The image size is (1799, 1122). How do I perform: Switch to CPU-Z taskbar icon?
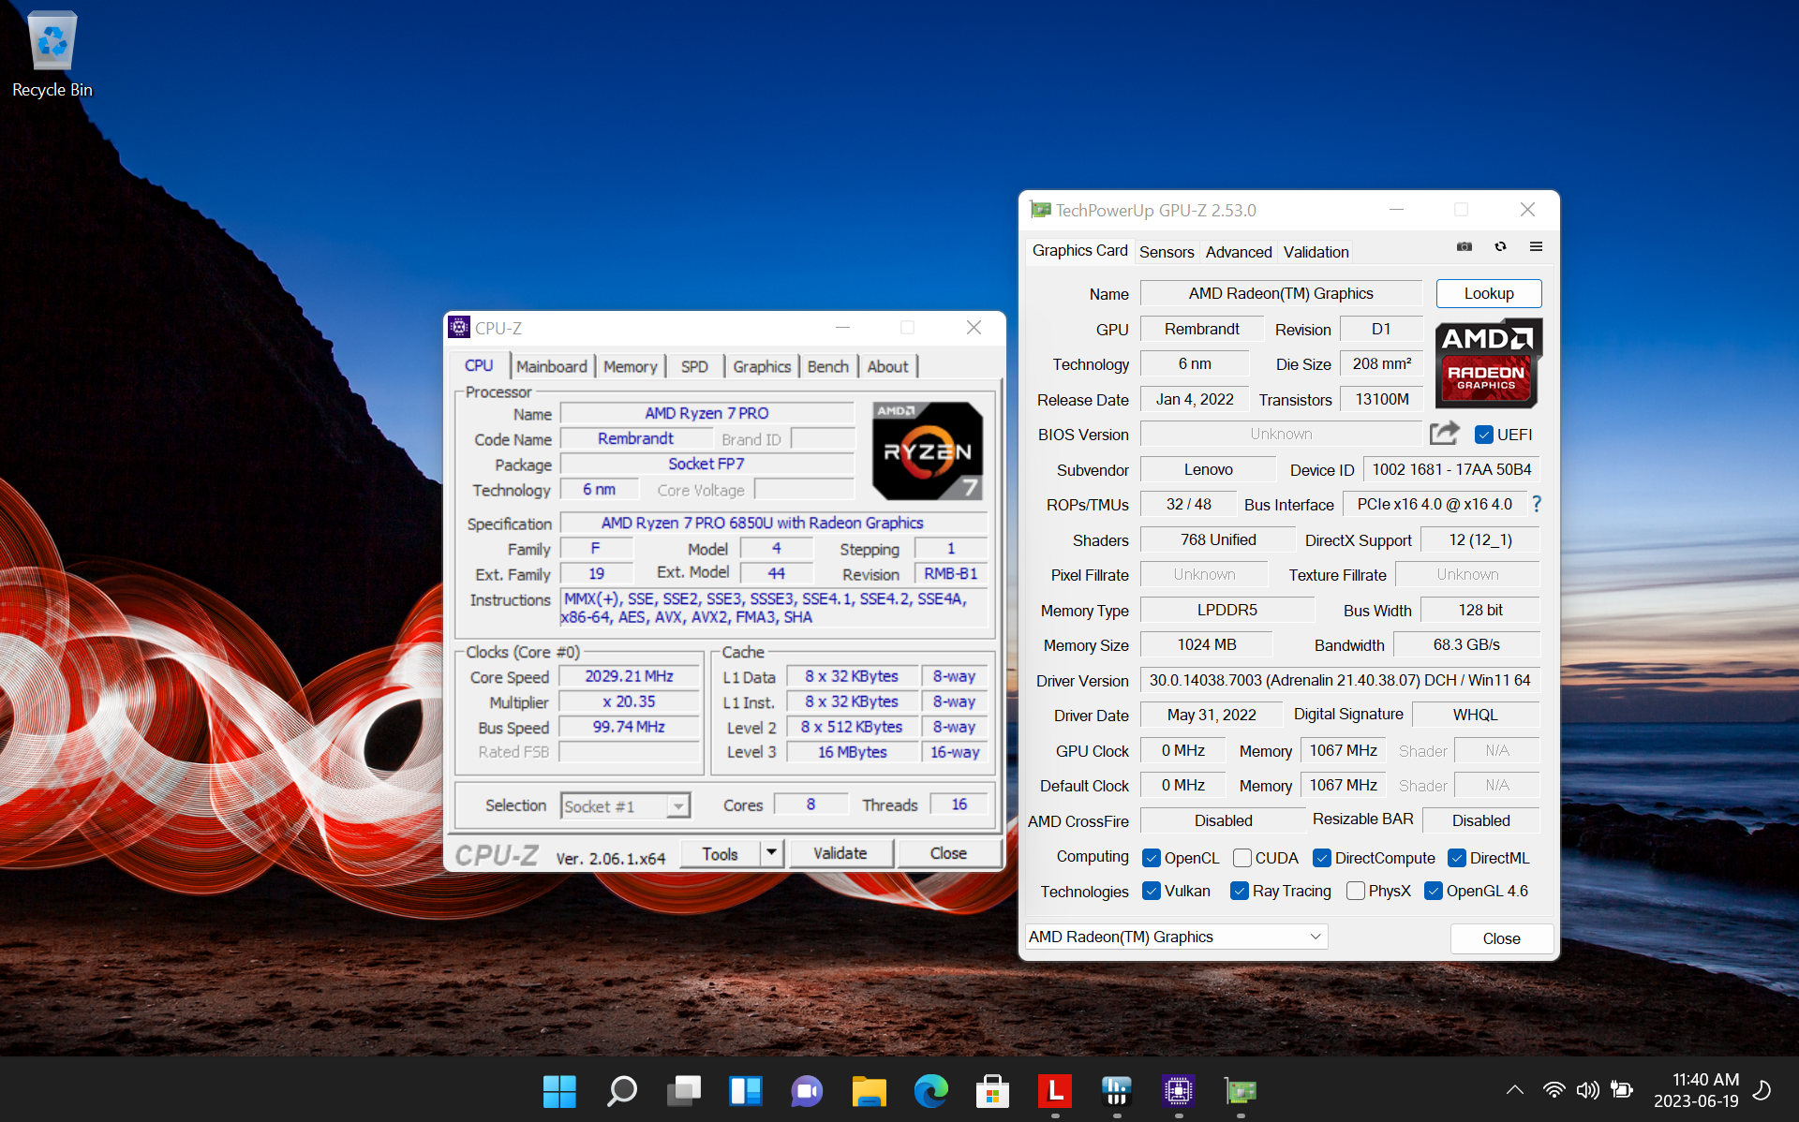click(x=1178, y=1090)
